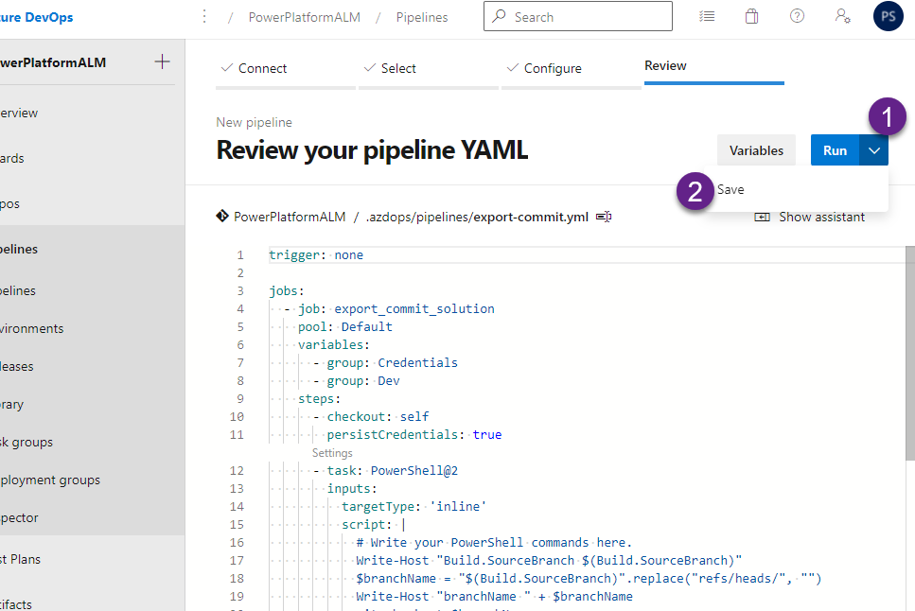Return to the Select step tab
This screenshot has width=915, height=611.
click(x=397, y=68)
